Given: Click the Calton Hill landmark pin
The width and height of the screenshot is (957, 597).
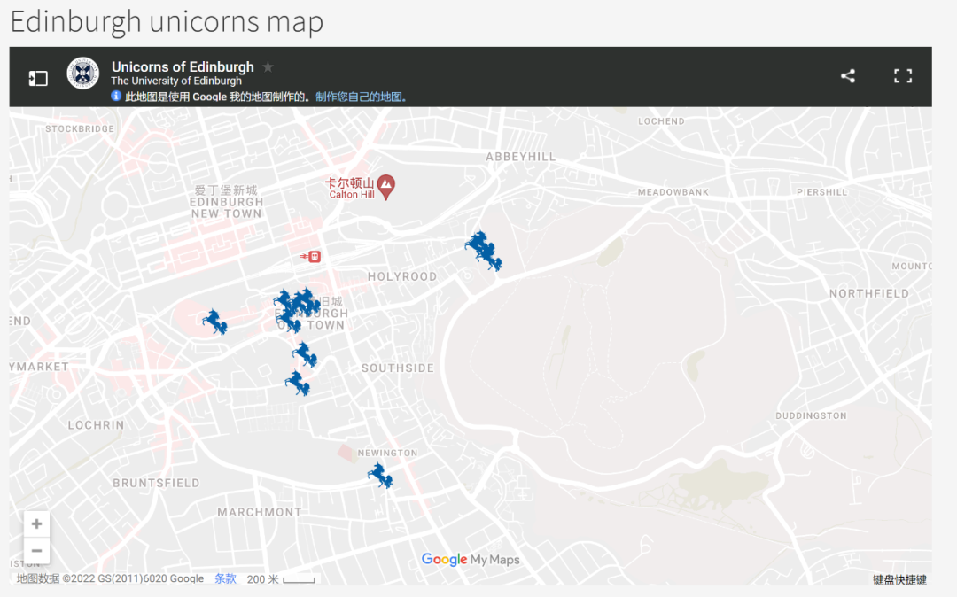Looking at the screenshot, I should [x=386, y=185].
